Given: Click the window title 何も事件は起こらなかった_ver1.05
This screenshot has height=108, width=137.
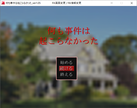Looking at the screenshot, I should (23, 3).
